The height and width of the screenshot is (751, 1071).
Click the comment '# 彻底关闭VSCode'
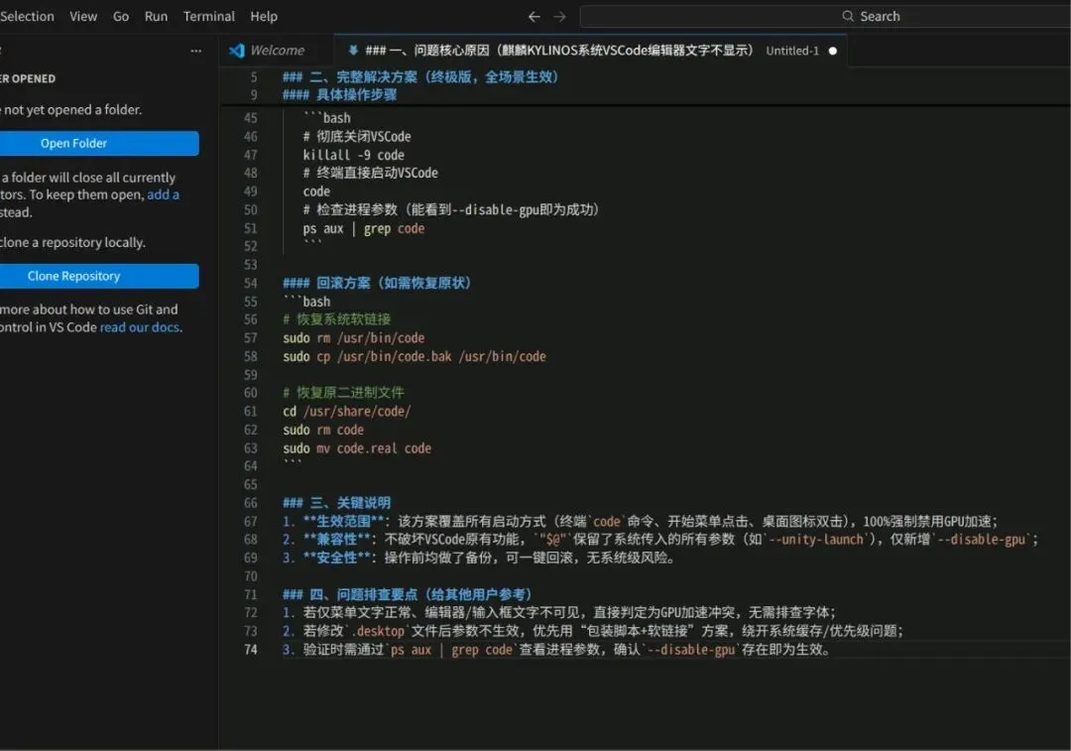357,137
